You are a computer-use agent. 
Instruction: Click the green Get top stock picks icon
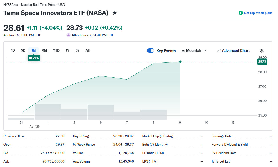pyautogui.click(x=240, y=13)
